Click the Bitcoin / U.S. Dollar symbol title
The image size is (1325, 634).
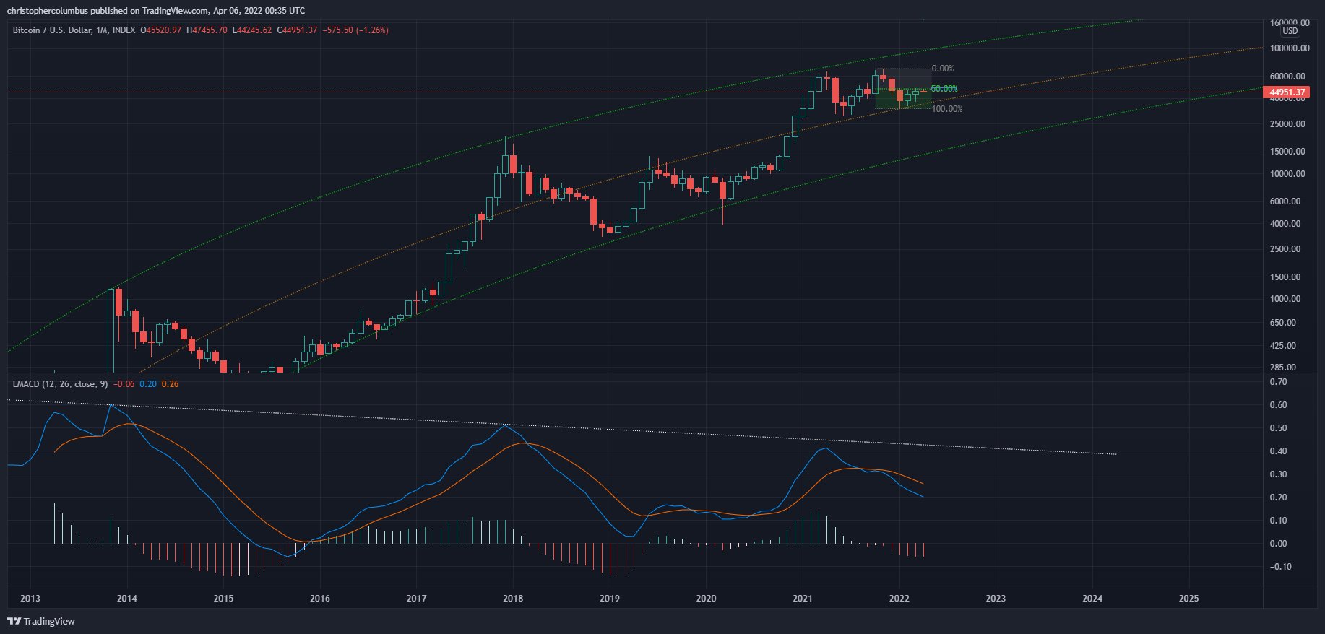[x=74, y=30]
